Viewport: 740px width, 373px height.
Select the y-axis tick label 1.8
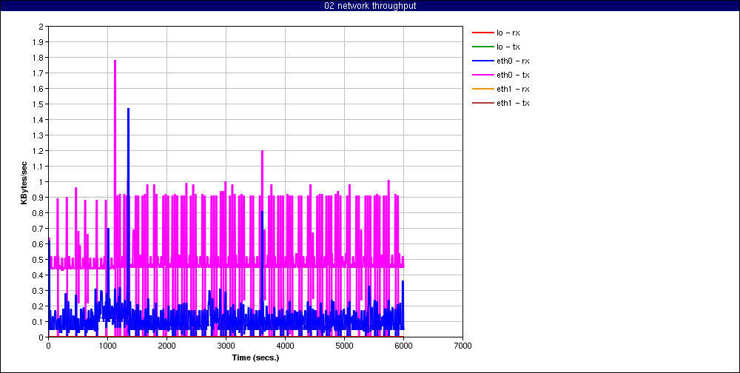pos(38,58)
